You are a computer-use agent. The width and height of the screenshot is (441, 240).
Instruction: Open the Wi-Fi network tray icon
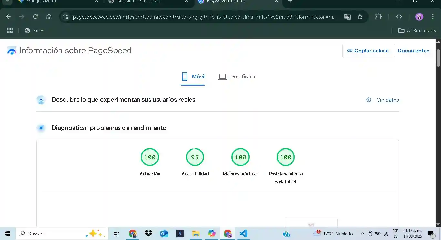[x=386, y=234]
